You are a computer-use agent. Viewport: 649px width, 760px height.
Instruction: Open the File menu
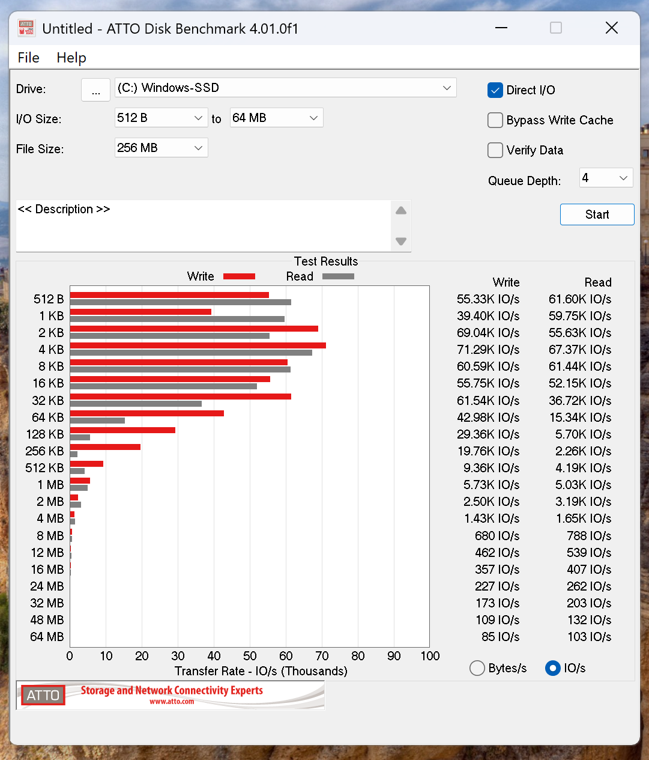(x=28, y=58)
